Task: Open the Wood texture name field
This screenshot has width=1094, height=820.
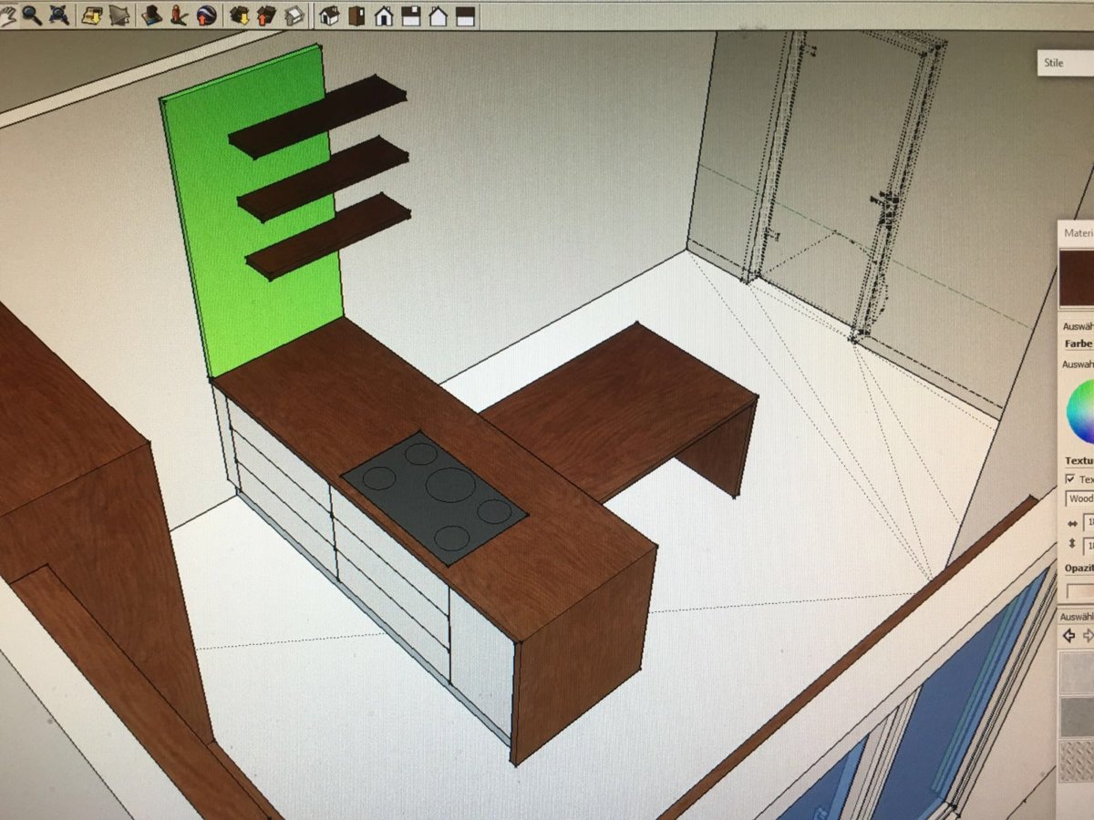Action: coord(1079,499)
